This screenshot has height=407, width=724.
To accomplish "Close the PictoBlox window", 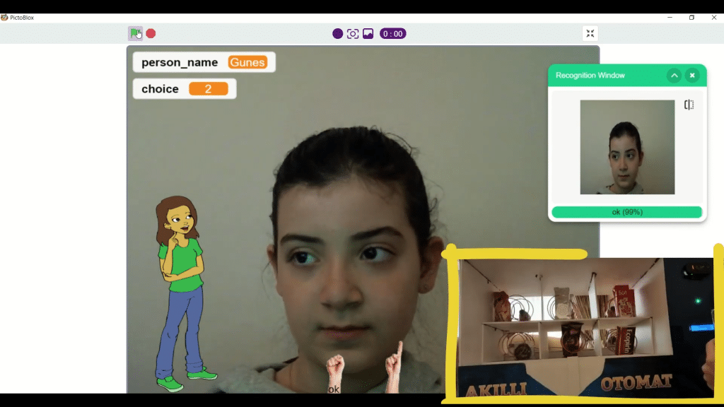I will [x=714, y=18].
